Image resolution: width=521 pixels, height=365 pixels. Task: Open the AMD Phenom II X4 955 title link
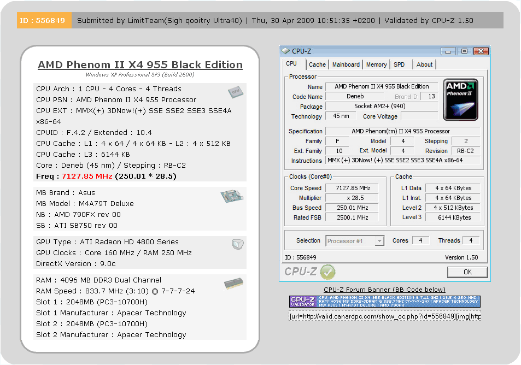(140, 65)
